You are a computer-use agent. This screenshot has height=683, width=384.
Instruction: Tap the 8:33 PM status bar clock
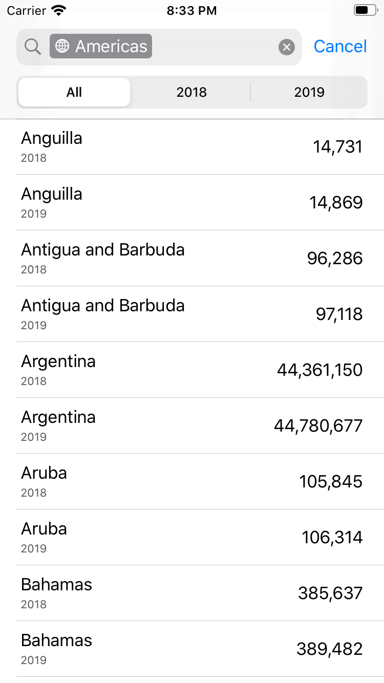[x=191, y=10]
